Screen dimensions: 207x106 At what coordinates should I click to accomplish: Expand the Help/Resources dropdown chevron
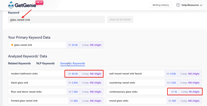tap(201, 5)
